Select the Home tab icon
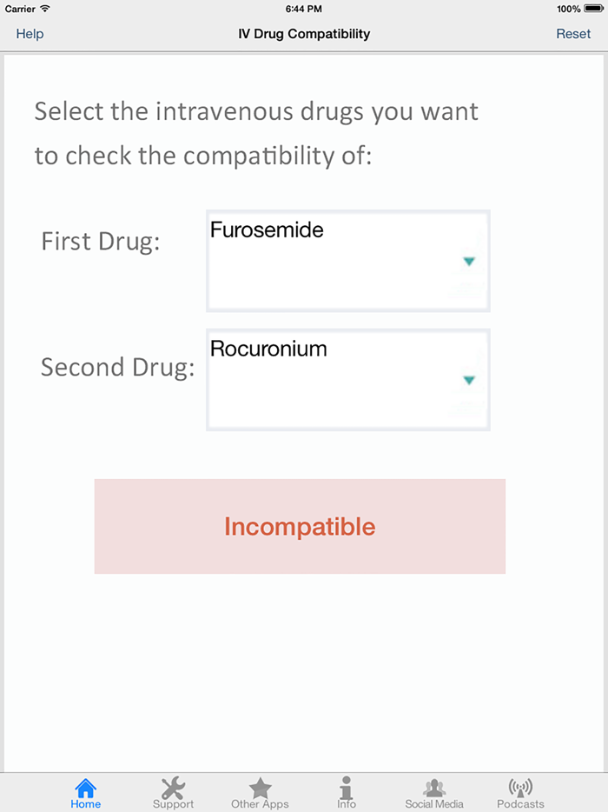The image size is (608, 812). (x=85, y=787)
